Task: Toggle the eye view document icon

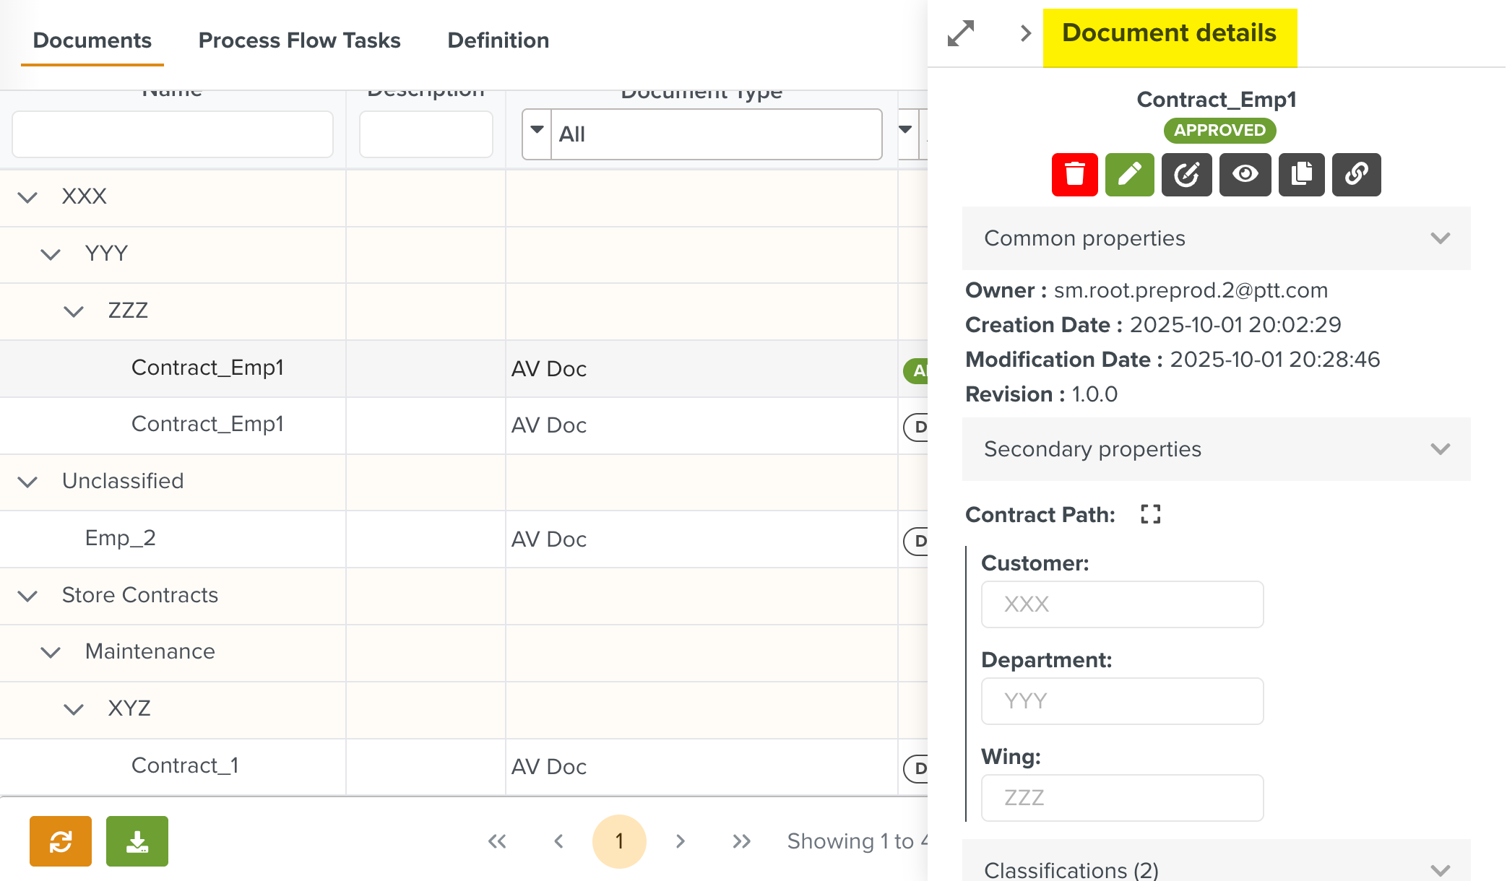Action: click(1245, 174)
